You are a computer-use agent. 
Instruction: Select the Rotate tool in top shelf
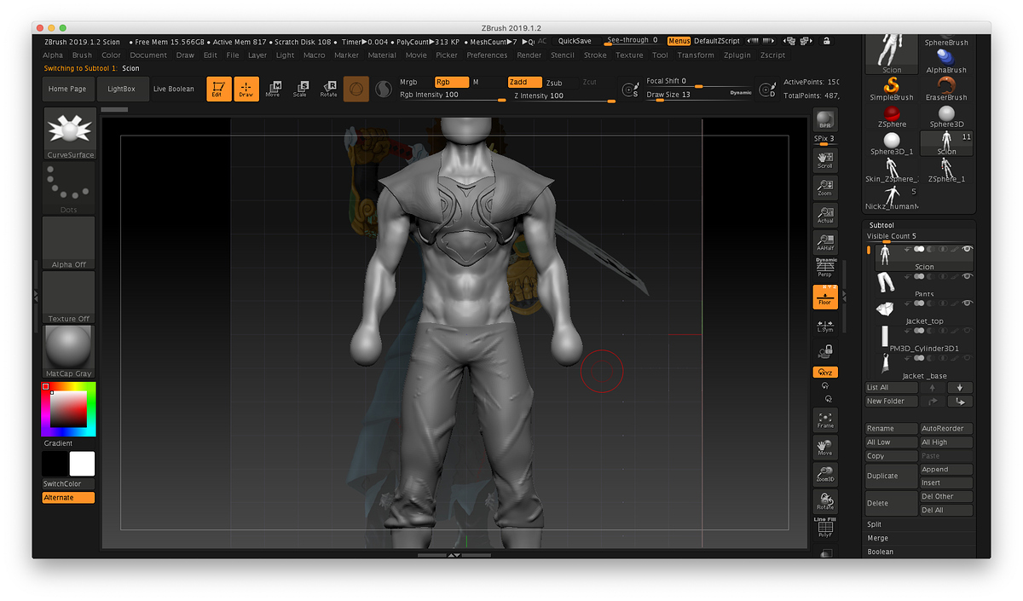329,89
